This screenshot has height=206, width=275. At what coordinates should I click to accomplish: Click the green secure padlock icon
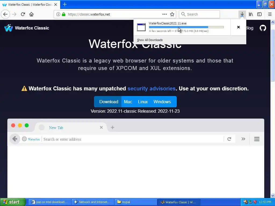tap(64, 14)
